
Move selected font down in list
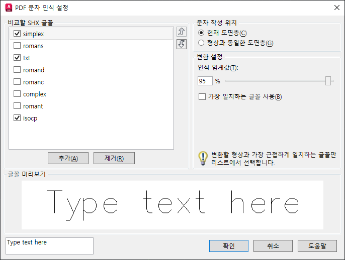tap(182, 44)
